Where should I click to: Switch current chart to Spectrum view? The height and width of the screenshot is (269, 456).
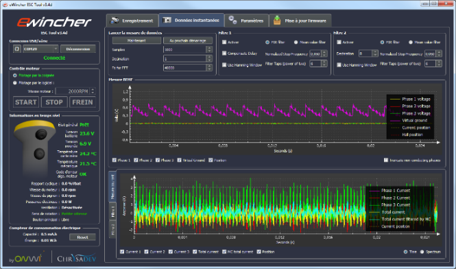[422, 252]
